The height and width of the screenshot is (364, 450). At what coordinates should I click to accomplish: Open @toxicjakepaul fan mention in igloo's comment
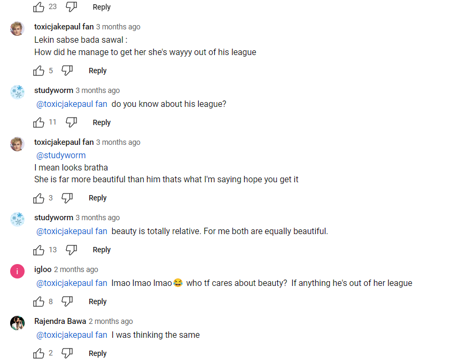(x=72, y=283)
